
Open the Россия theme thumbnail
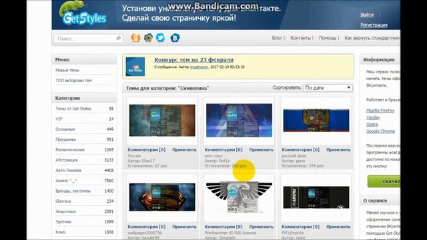[162, 120]
